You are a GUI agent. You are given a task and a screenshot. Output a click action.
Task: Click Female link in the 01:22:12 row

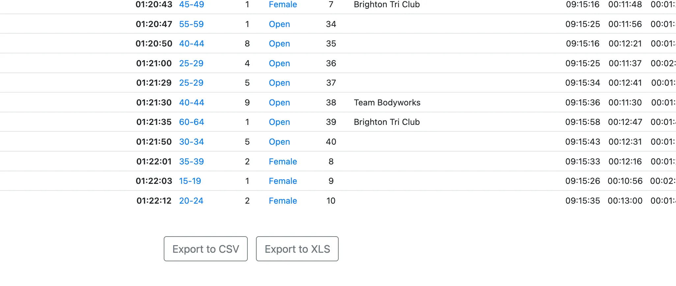coord(283,201)
